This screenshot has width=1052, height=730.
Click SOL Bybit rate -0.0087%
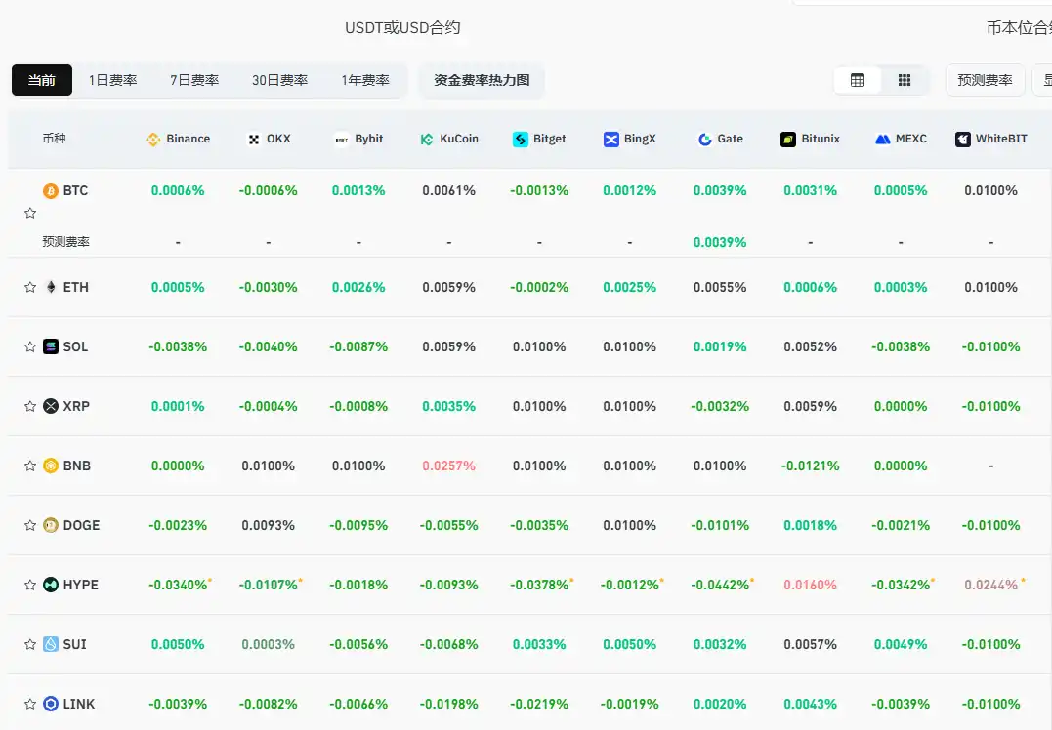click(x=358, y=346)
